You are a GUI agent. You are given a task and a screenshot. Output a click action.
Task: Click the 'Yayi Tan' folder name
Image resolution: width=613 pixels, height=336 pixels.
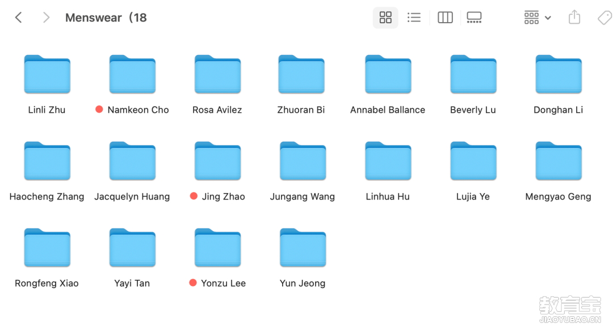[x=132, y=283]
